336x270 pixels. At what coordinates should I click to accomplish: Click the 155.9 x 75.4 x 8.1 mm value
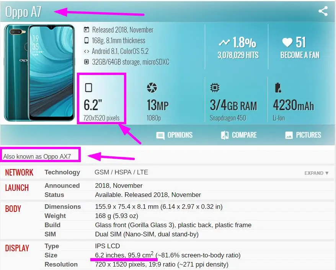pyautogui.click(x=159, y=207)
